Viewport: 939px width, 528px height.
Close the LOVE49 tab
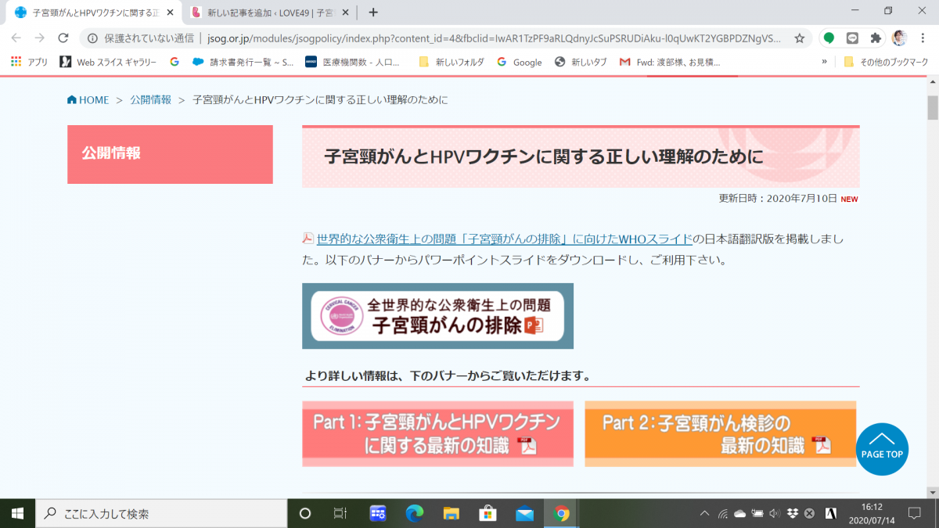point(346,13)
